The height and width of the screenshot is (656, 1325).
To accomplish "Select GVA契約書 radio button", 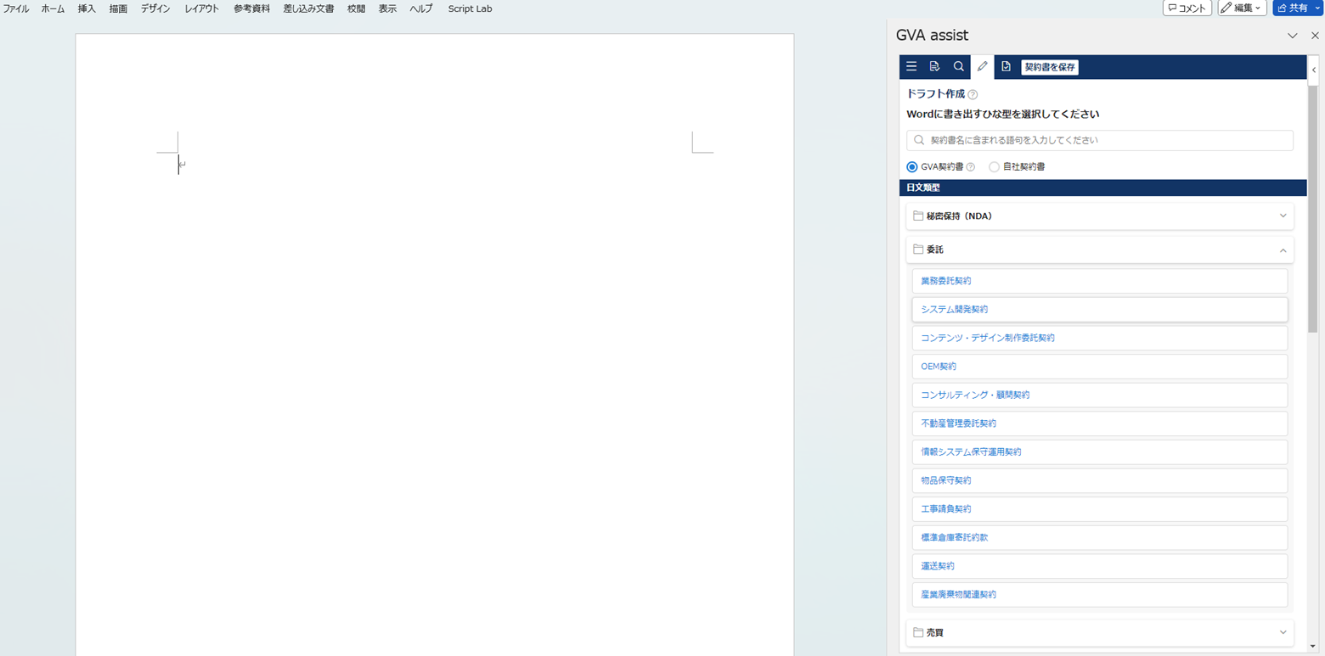I will (912, 167).
